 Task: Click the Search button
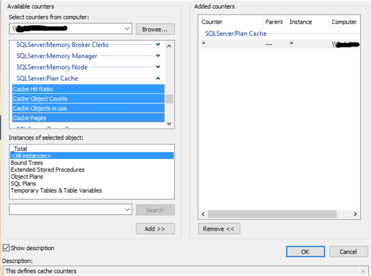pyautogui.click(x=155, y=210)
